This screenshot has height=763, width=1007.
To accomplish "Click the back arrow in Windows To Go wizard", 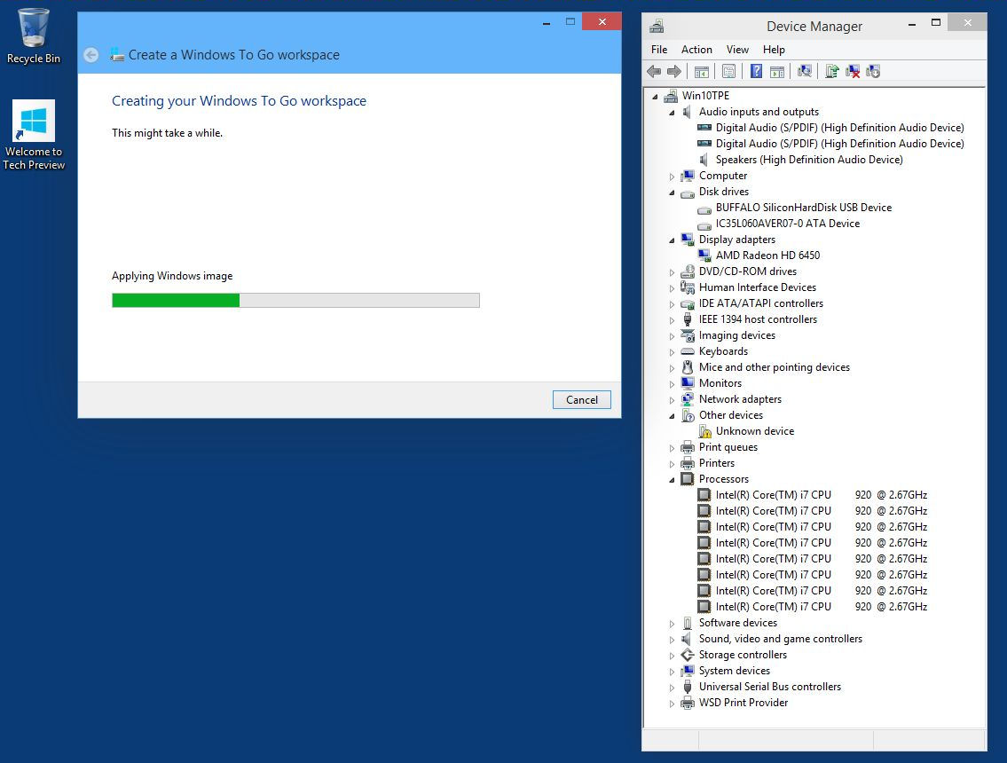I will pyautogui.click(x=91, y=55).
